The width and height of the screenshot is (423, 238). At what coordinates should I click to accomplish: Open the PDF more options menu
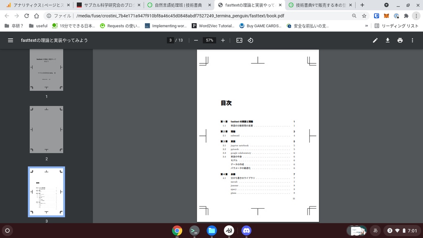click(412, 40)
